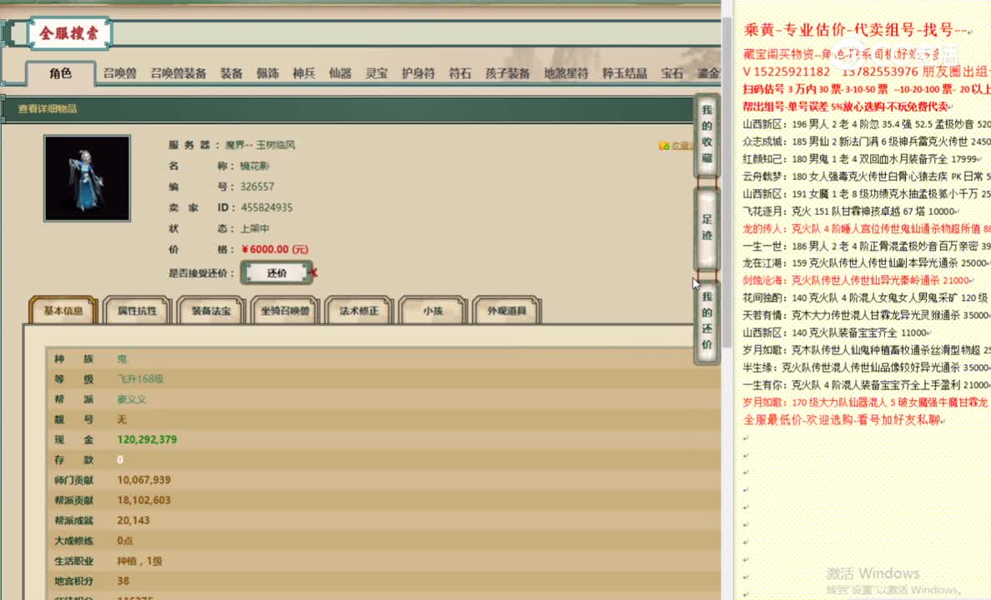
Task: Click the 帮派贡献 value 18,102,603
Action: coord(143,500)
